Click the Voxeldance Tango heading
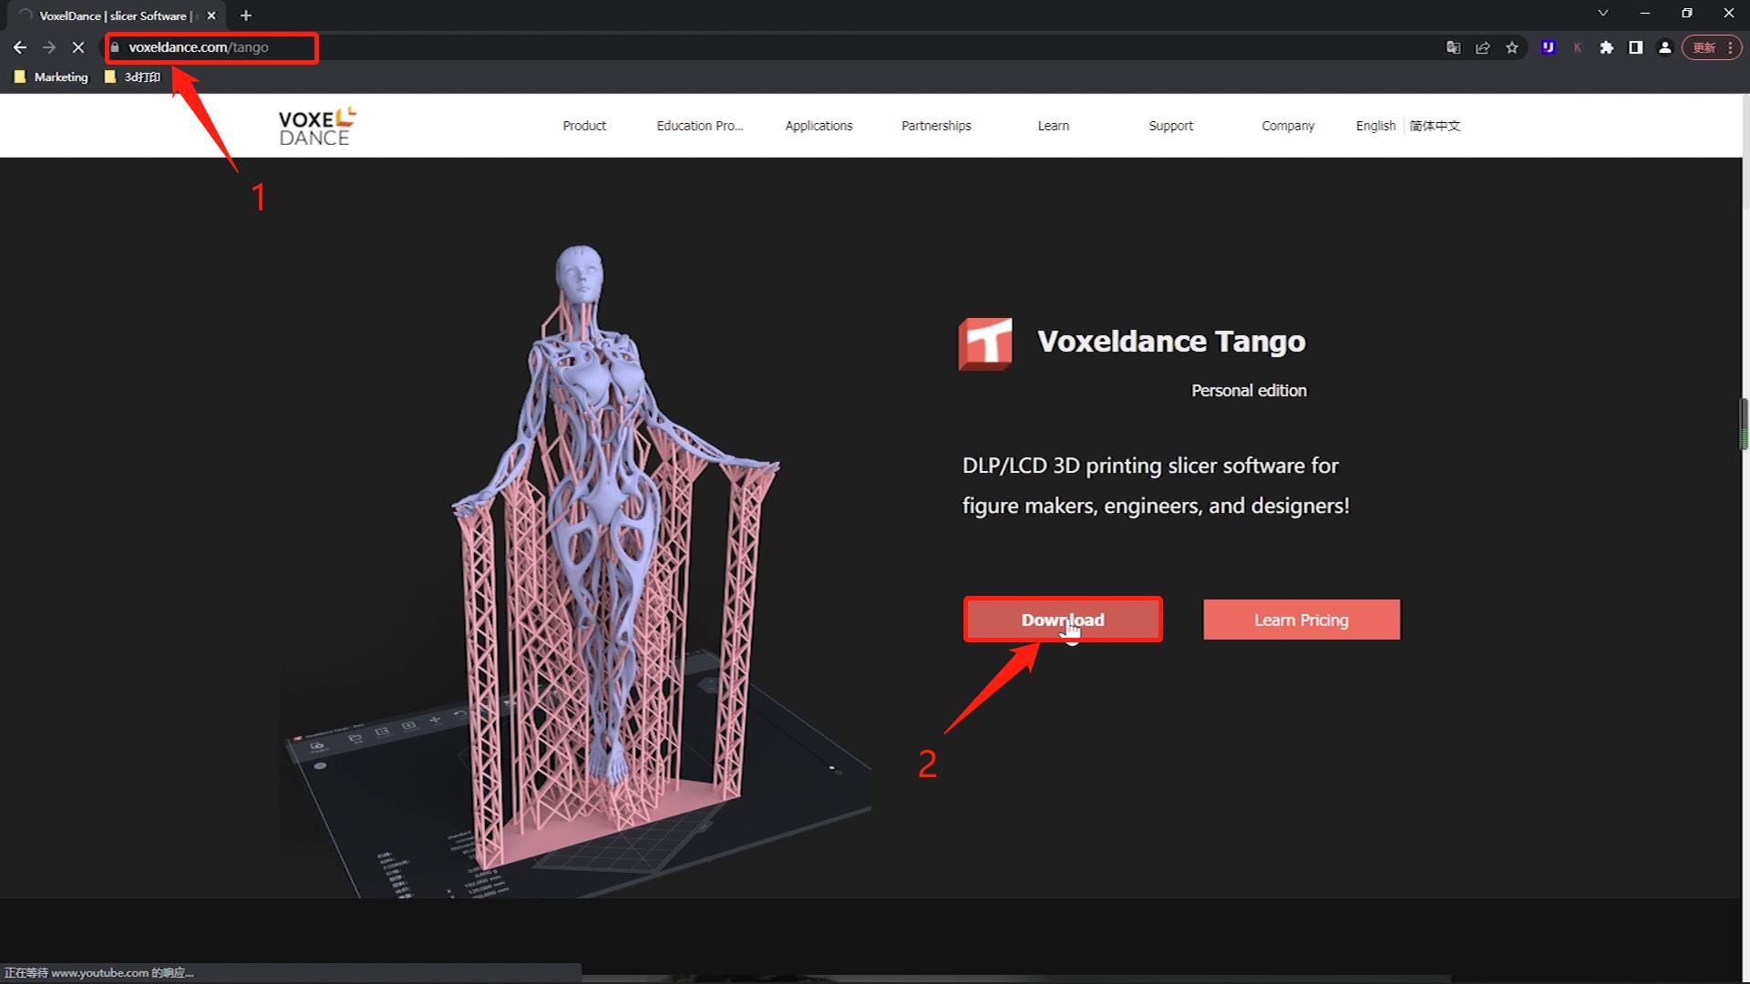Screen dimensions: 1750x984 click(x=1171, y=341)
